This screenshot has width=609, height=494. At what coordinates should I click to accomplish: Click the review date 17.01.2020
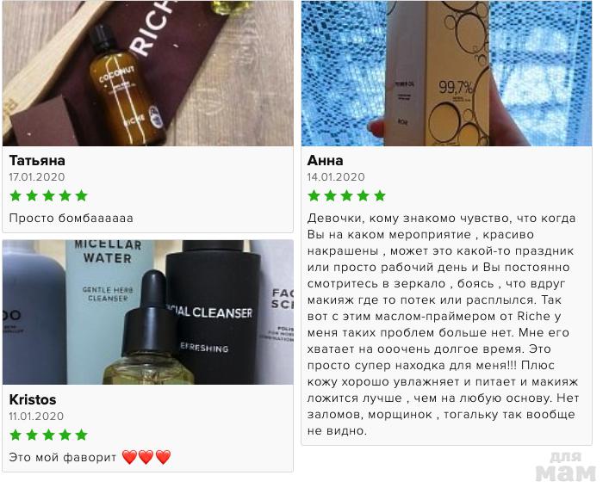coord(37,177)
